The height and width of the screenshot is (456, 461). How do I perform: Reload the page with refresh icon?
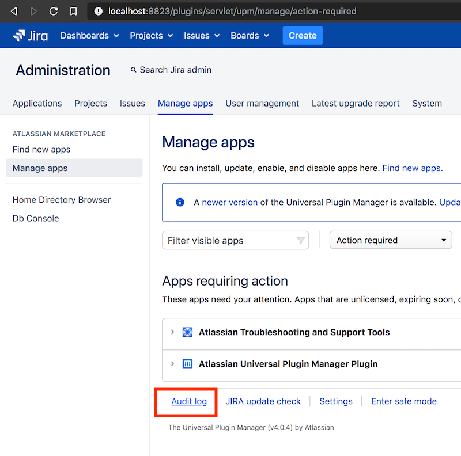tap(54, 11)
